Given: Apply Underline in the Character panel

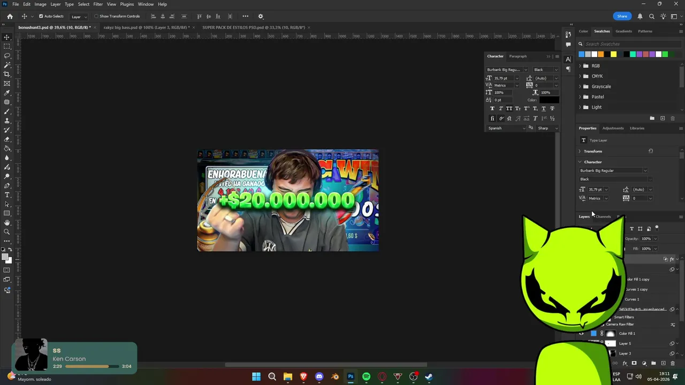Looking at the screenshot, I should (x=544, y=109).
